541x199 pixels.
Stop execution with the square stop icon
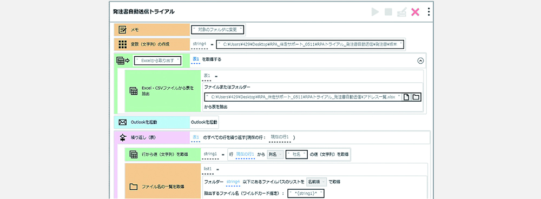[388, 12]
